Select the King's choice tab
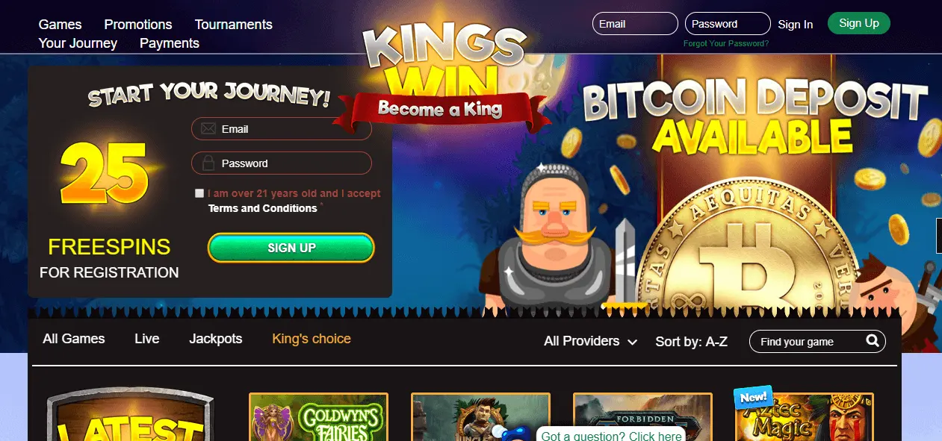This screenshot has height=441, width=942. (x=312, y=339)
